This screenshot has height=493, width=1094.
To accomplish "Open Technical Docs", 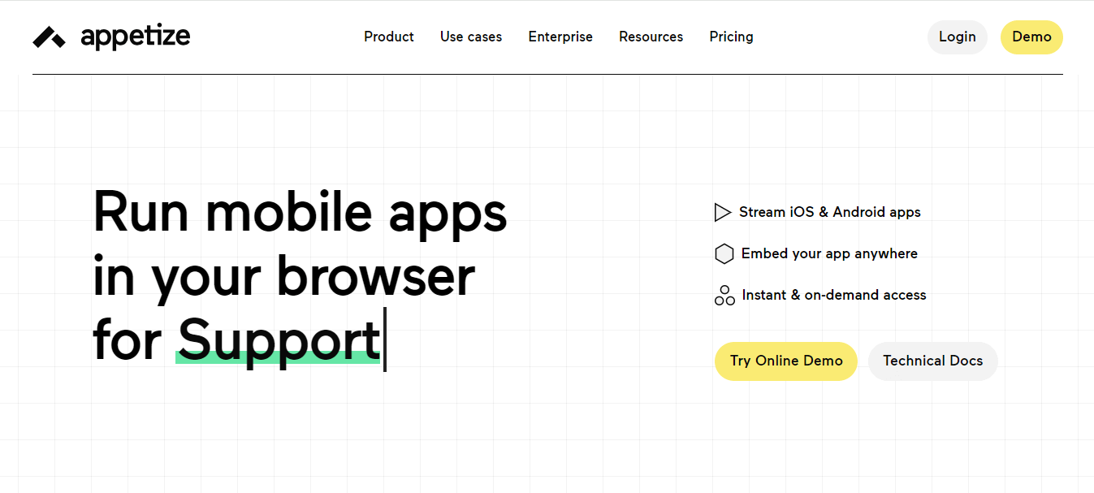I will pos(932,361).
